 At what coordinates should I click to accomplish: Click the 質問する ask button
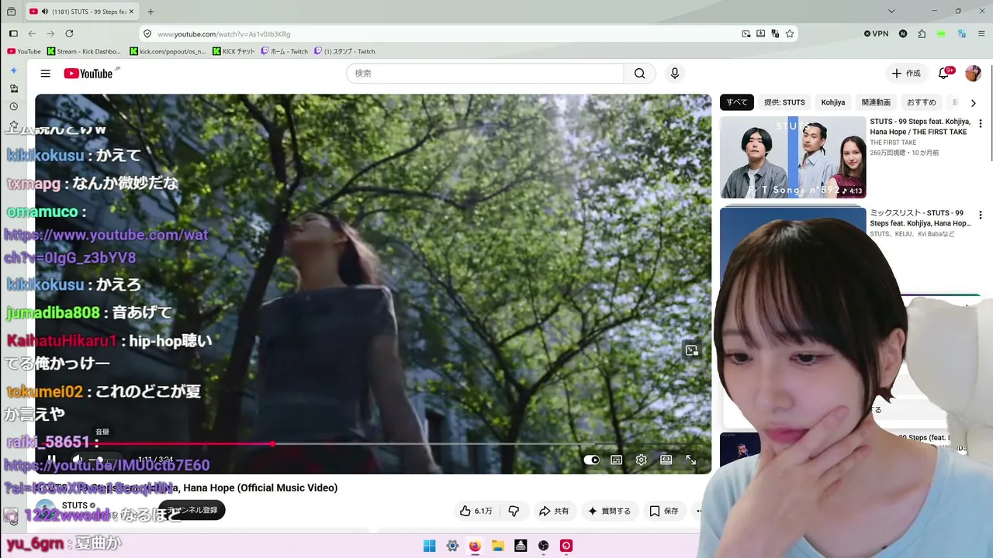point(609,511)
